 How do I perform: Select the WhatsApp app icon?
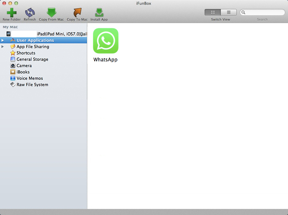(106, 41)
